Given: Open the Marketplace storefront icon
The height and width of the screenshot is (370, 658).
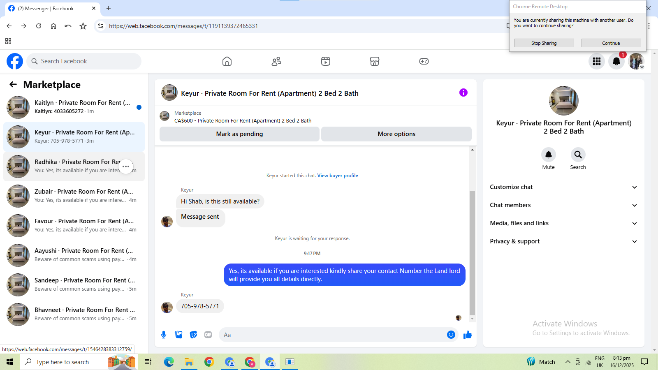Looking at the screenshot, I should [x=375, y=61].
